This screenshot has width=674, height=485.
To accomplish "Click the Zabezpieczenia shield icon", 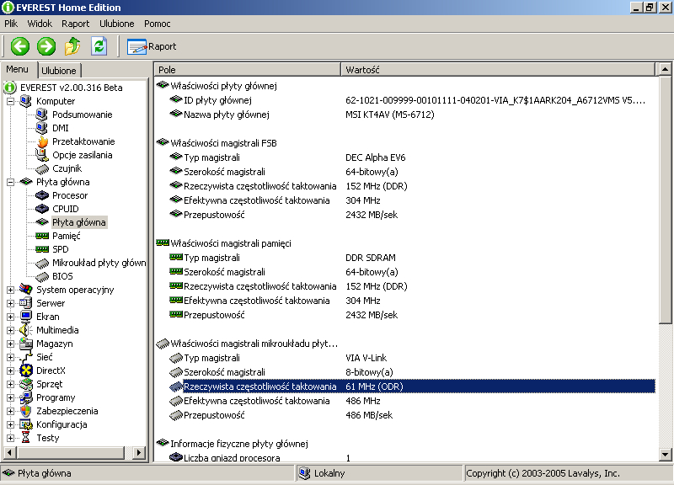I will coord(26,411).
